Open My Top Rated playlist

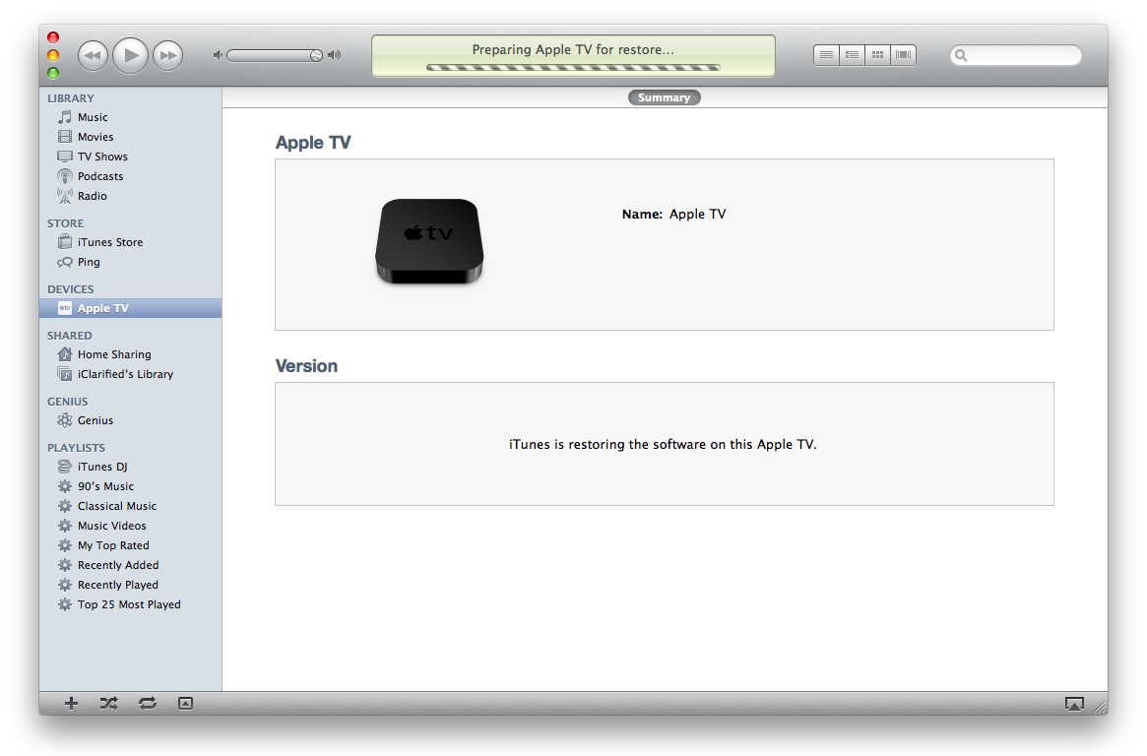click(130, 545)
